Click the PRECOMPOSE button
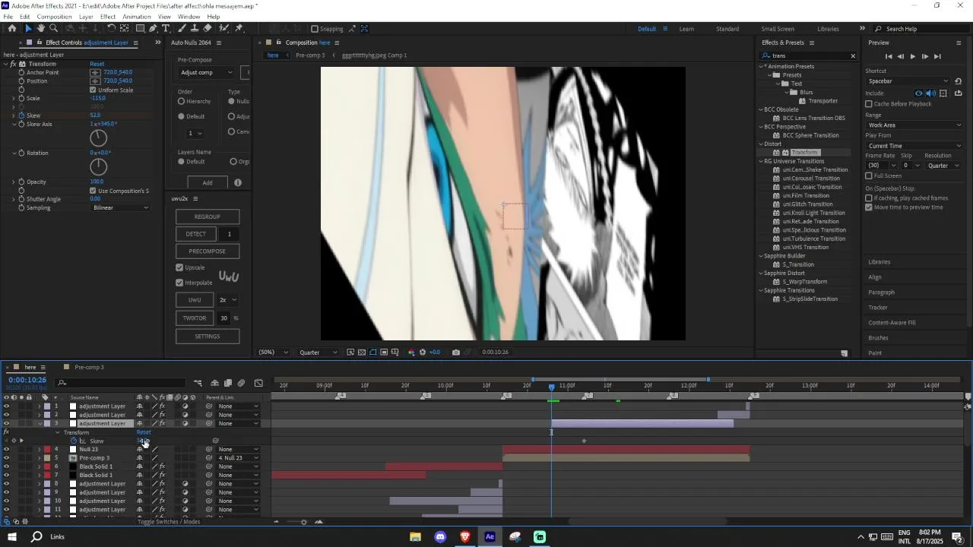This screenshot has width=973, height=547. coord(208,251)
